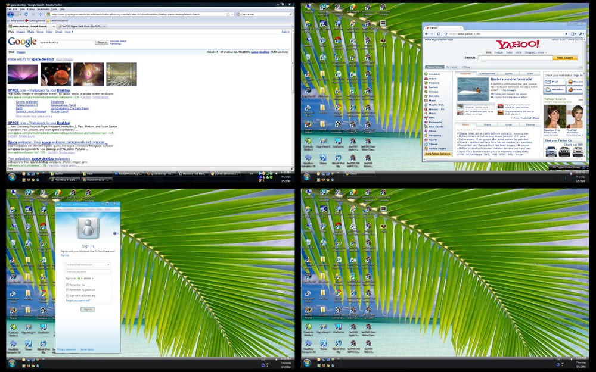Expand the Windows Live ID dropdown
Screen dimensions: 596x372
coord(108,264)
